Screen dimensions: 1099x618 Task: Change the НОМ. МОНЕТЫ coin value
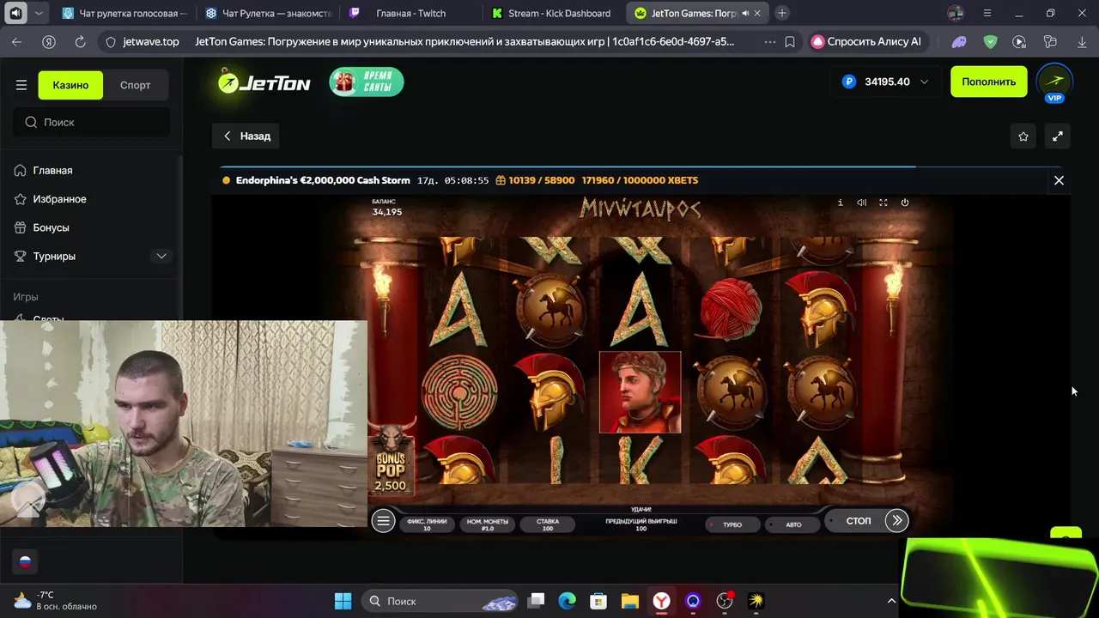tap(487, 524)
